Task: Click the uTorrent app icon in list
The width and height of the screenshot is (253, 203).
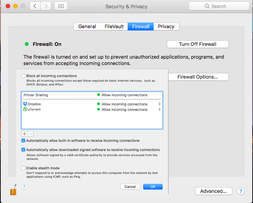Action: (x=25, y=109)
